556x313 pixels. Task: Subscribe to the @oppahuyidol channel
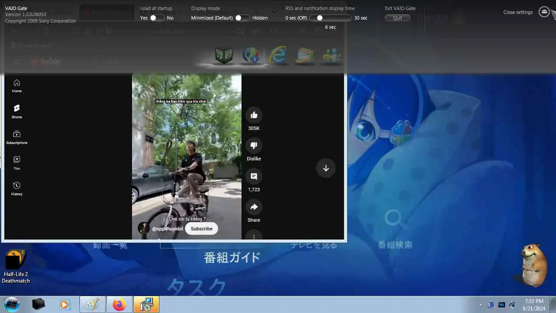202,229
